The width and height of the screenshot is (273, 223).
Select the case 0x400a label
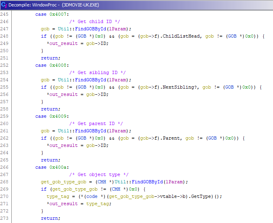pyautogui.click(x=52, y=167)
